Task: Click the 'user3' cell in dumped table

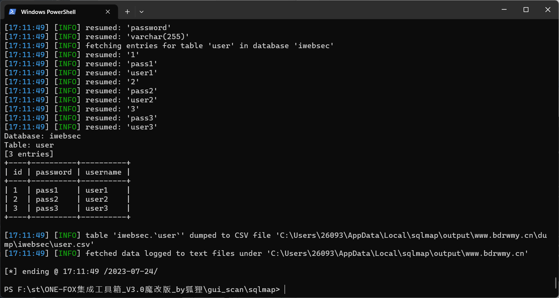Action: click(97, 208)
